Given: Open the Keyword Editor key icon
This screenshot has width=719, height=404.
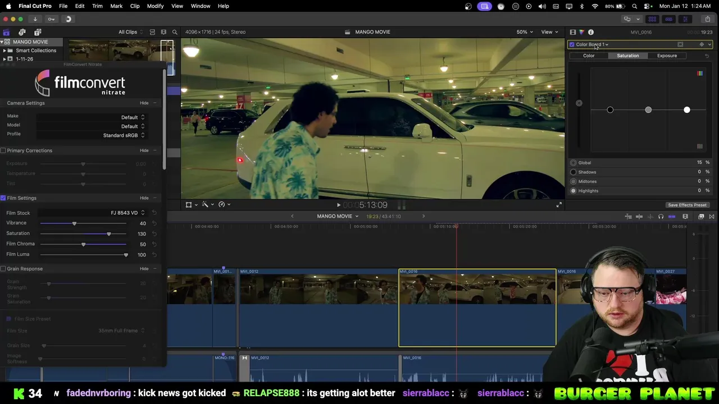Looking at the screenshot, I should (x=51, y=19).
